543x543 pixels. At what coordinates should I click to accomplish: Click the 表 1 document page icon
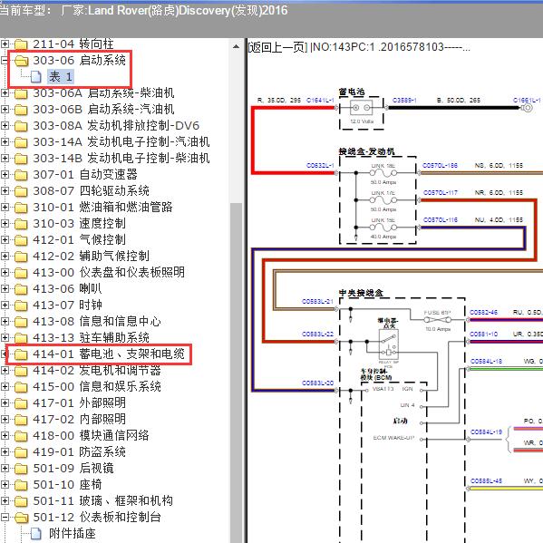click(36, 77)
